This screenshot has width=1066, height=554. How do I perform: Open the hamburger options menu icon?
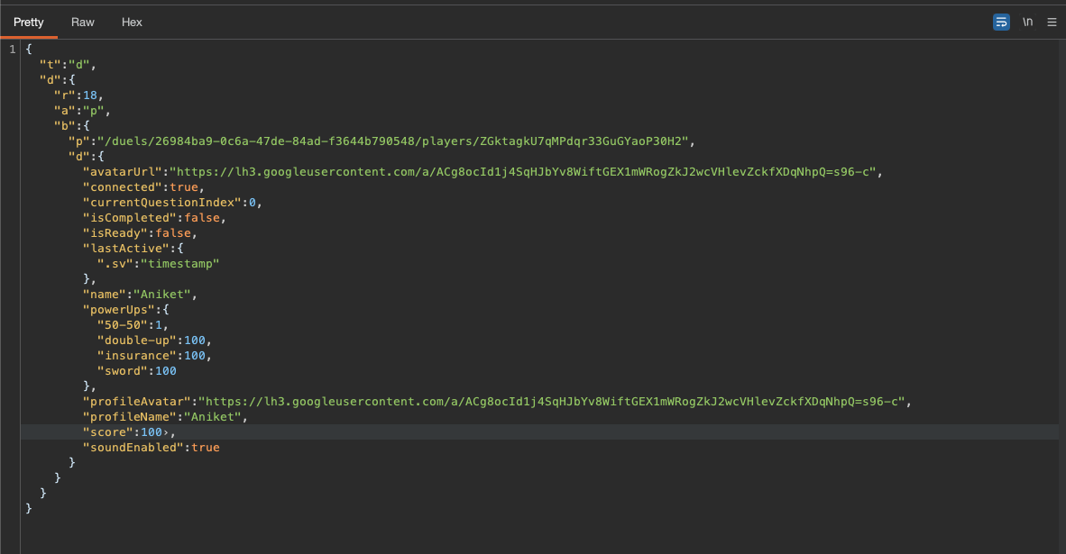pyautogui.click(x=1052, y=23)
